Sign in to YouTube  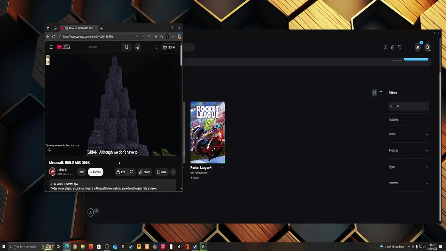click(x=169, y=47)
